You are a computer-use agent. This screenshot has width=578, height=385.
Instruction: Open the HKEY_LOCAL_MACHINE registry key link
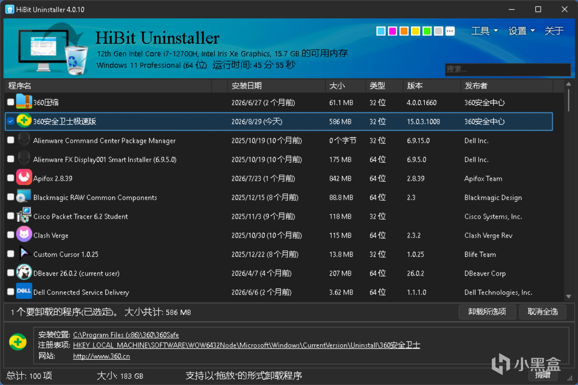247,345
